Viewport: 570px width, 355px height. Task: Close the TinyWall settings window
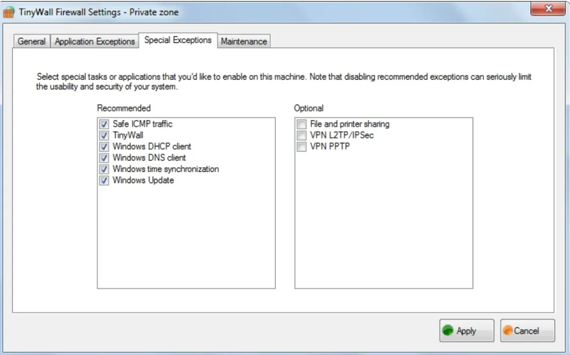pyautogui.click(x=548, y=9)
